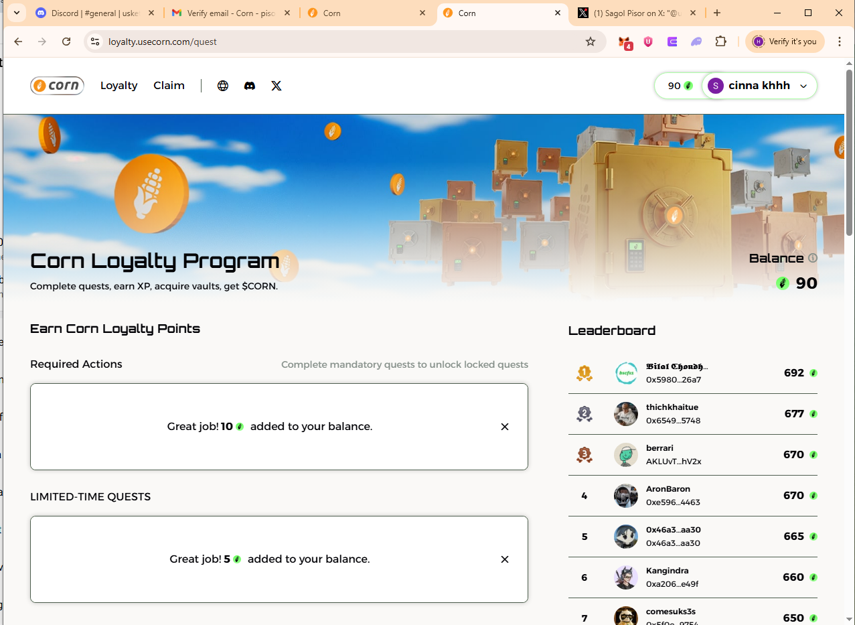This screenshot has width=855, height=625.
Task: Switch to the Sagol Pisor on X tab
Action: 637,13
